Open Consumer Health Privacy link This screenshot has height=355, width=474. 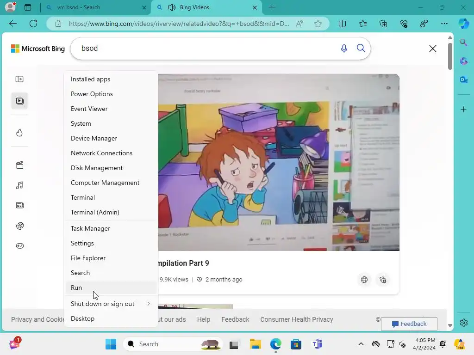click(x=297, y=319)
